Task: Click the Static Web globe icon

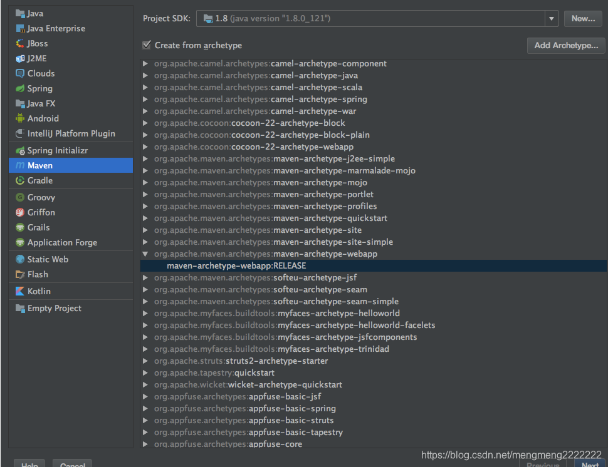Action: click(20, 259)
